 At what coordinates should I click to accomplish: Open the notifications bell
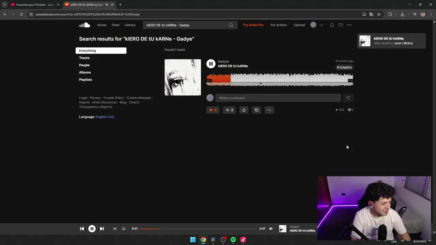pyautogui.click(x=332, y=25)
